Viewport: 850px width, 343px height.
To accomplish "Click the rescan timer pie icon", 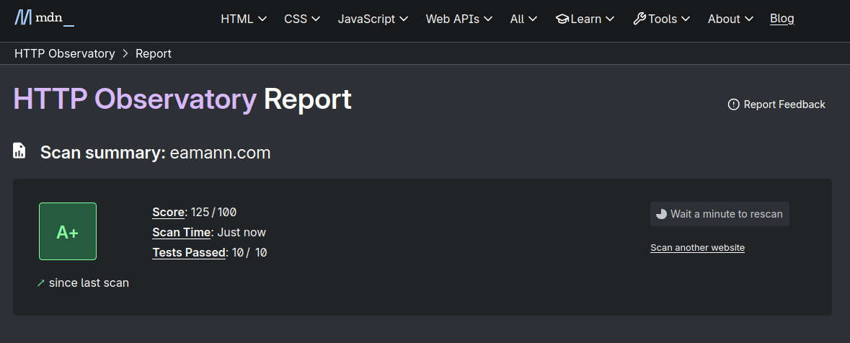I will [x=661, y=214].
